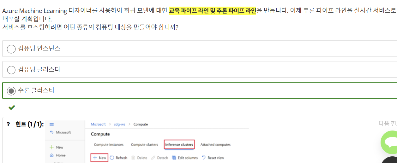Click the Compute breadcrumb text
397x163 pixels.
[x=141, y=124]
